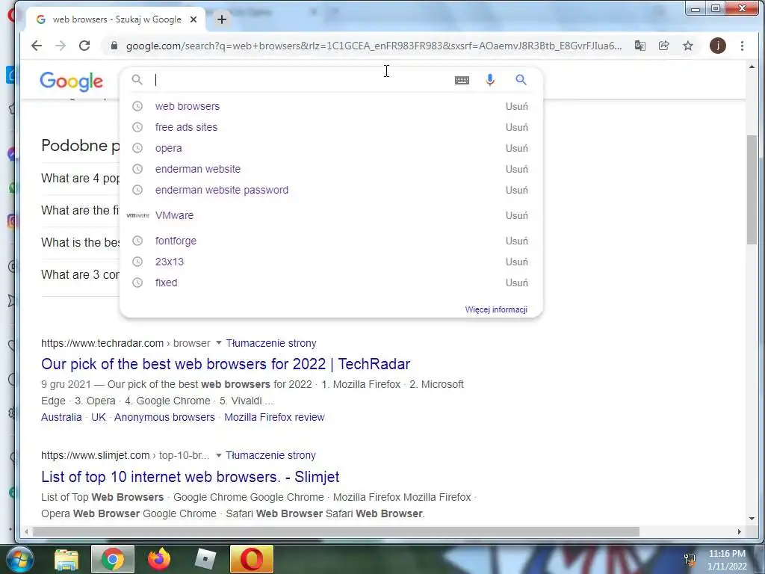The width and height of the screenshot is (765, 574).
Task: Click the address bar URL
Action: 374,46
